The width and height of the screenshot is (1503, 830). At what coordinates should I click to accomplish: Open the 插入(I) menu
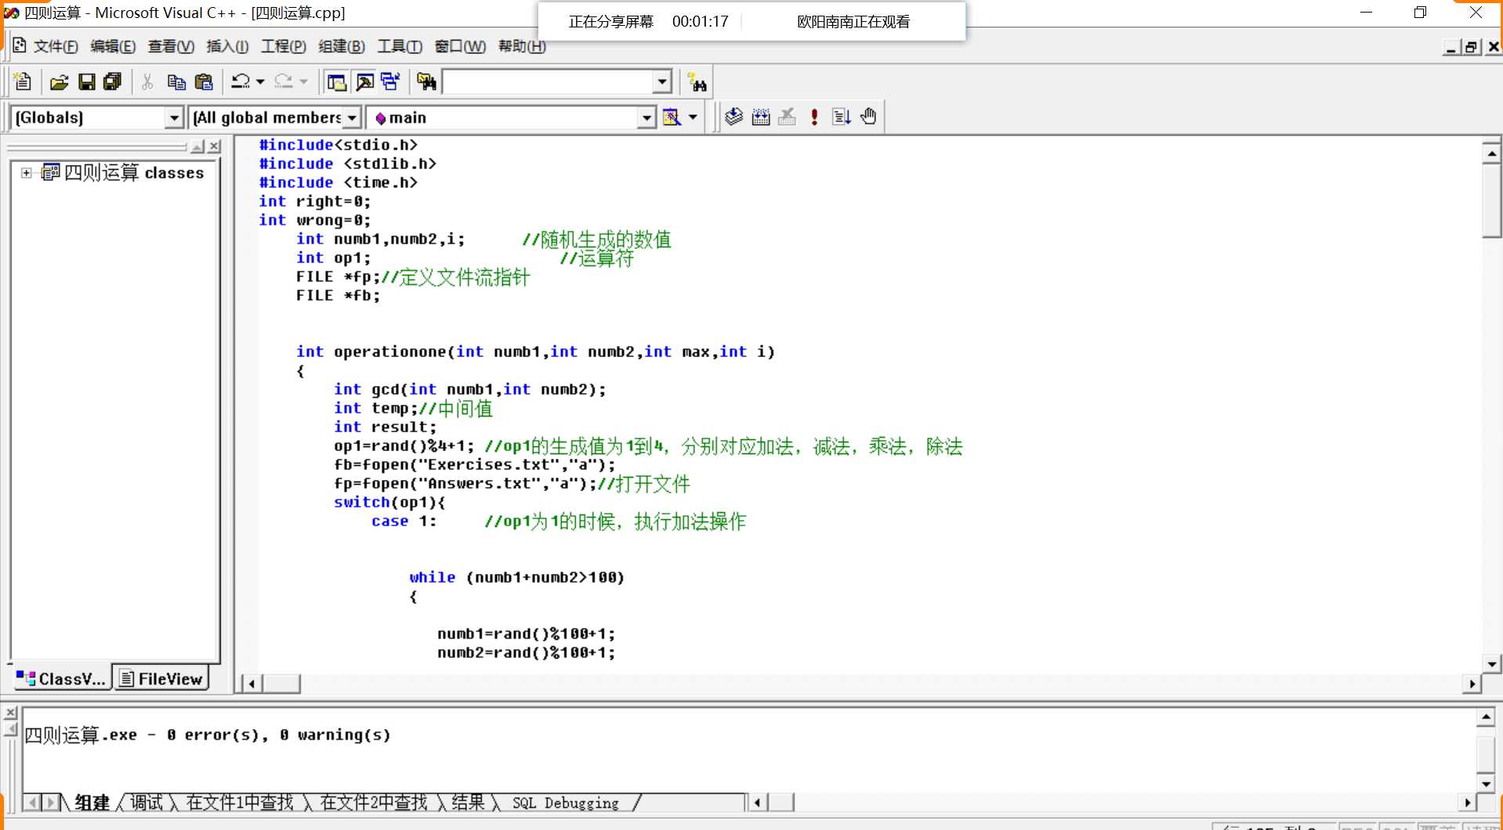pyautogui.click(x=227, y=46)
